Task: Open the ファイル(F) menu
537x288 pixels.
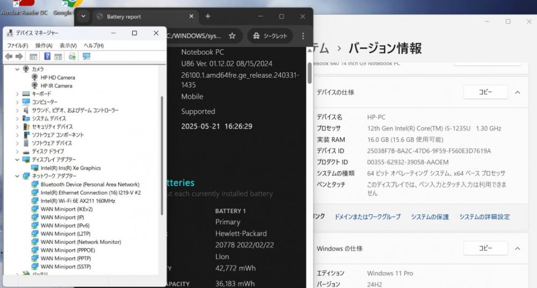Action: click(x=18, y=46)
